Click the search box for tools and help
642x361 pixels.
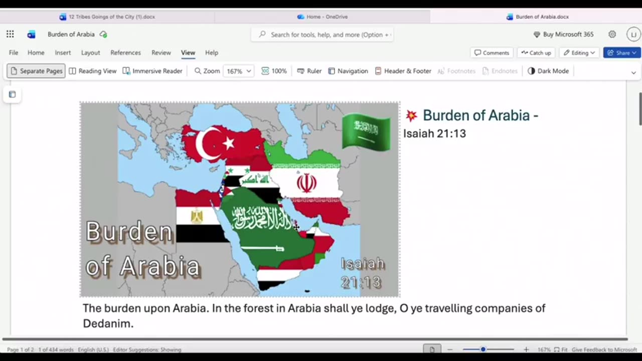(x=323, y=35)
